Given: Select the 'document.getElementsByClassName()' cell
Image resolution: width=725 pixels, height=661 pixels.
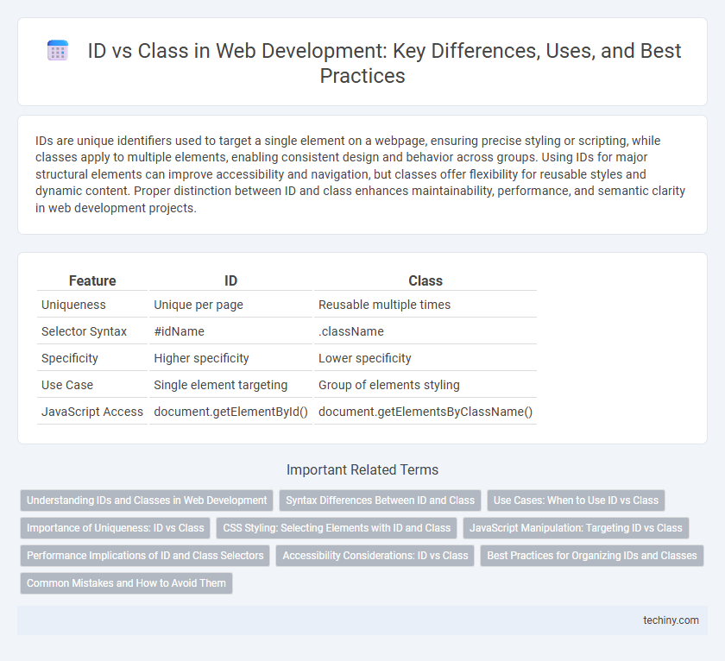Looking at the screenshot, I should click(426, 412).
